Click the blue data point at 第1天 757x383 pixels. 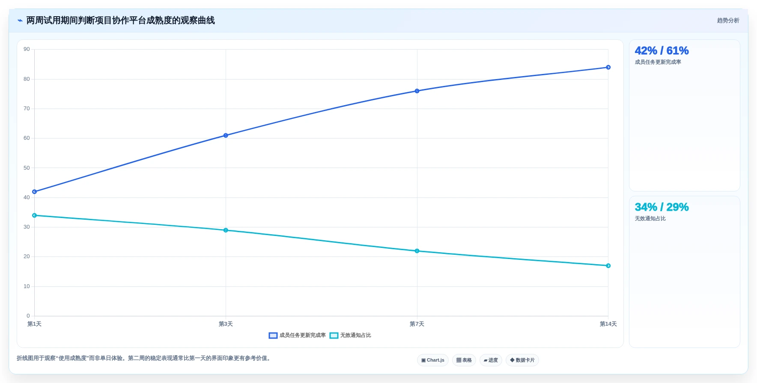(x=35, y=192)
